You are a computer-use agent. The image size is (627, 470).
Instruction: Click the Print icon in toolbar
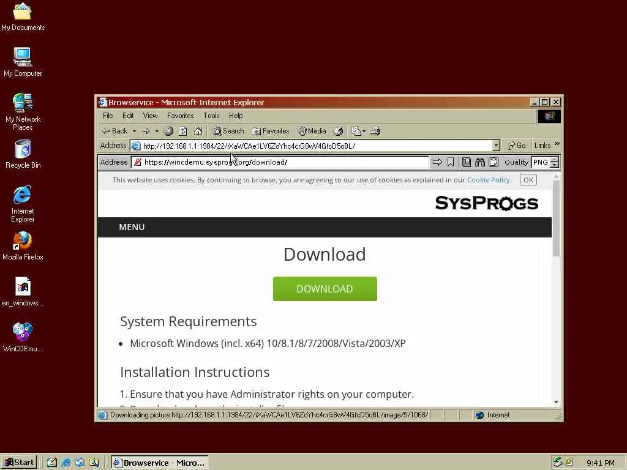click(x=375, y=131)
